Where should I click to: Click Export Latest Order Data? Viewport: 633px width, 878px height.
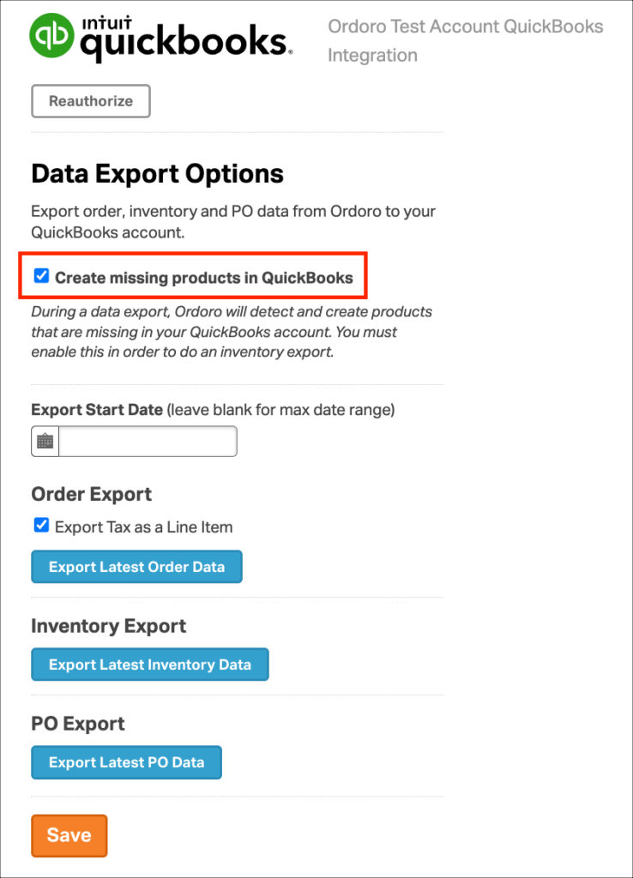tap(136, 567)
